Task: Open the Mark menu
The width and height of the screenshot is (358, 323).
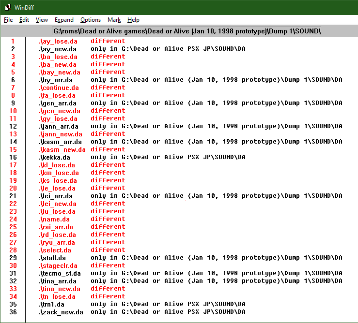Action: click(114, 20)
